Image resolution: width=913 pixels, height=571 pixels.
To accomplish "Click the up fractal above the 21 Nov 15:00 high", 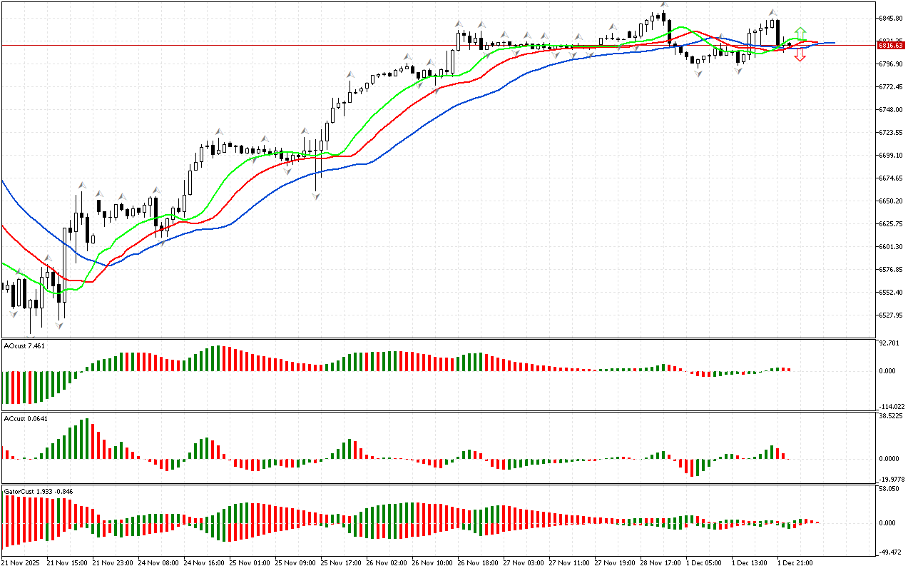I will 82,184.
